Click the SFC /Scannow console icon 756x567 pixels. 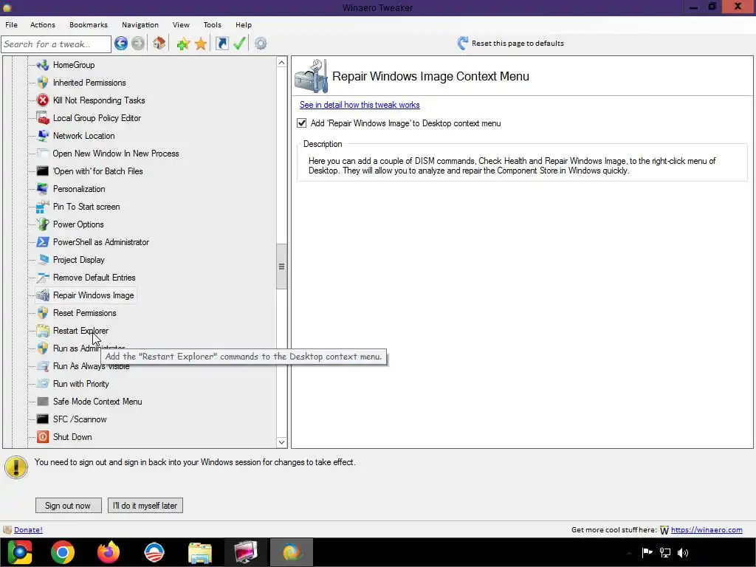[43, 419]
